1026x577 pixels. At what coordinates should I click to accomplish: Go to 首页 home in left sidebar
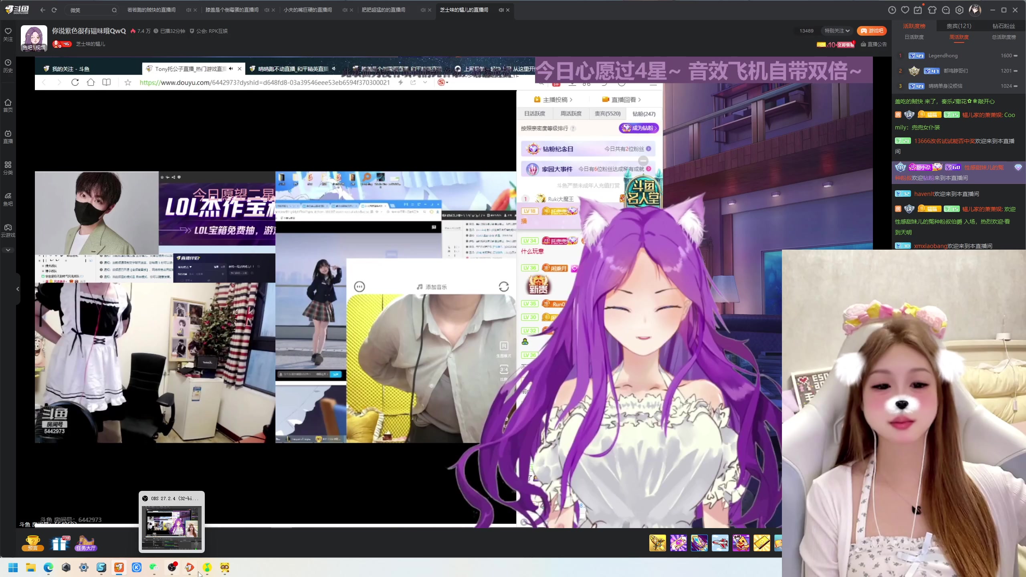(8, 105)
